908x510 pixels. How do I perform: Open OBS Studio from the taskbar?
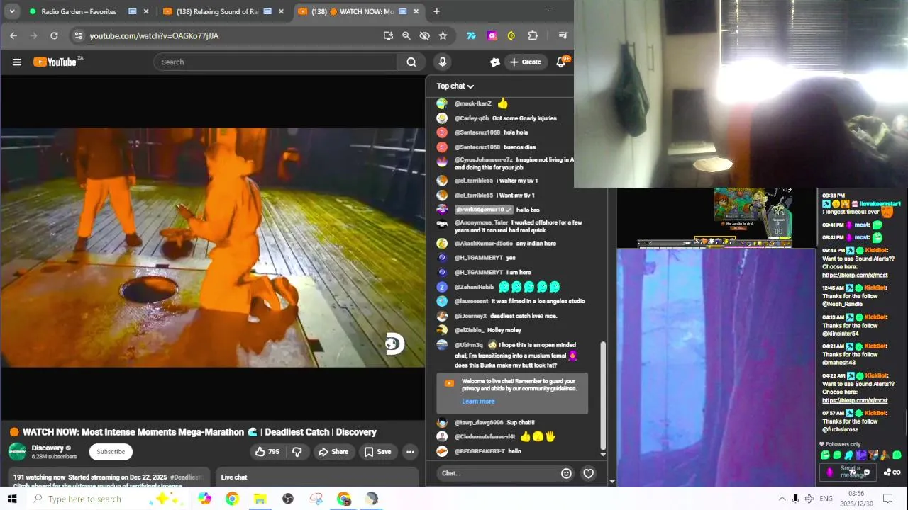(287, 499)
